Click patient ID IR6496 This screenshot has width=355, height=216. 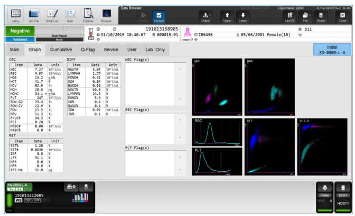205,35
